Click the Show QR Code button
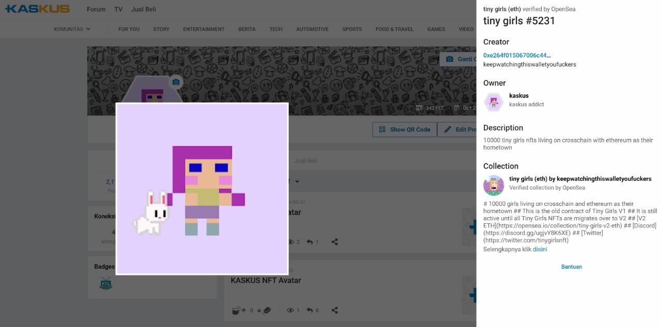This screenshot has width=661, height=327. click(x=405, y=129)
